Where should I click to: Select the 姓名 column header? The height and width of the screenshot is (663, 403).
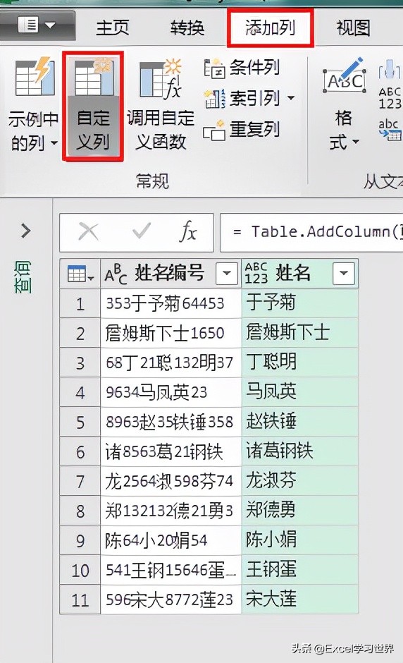click(299, 274)
